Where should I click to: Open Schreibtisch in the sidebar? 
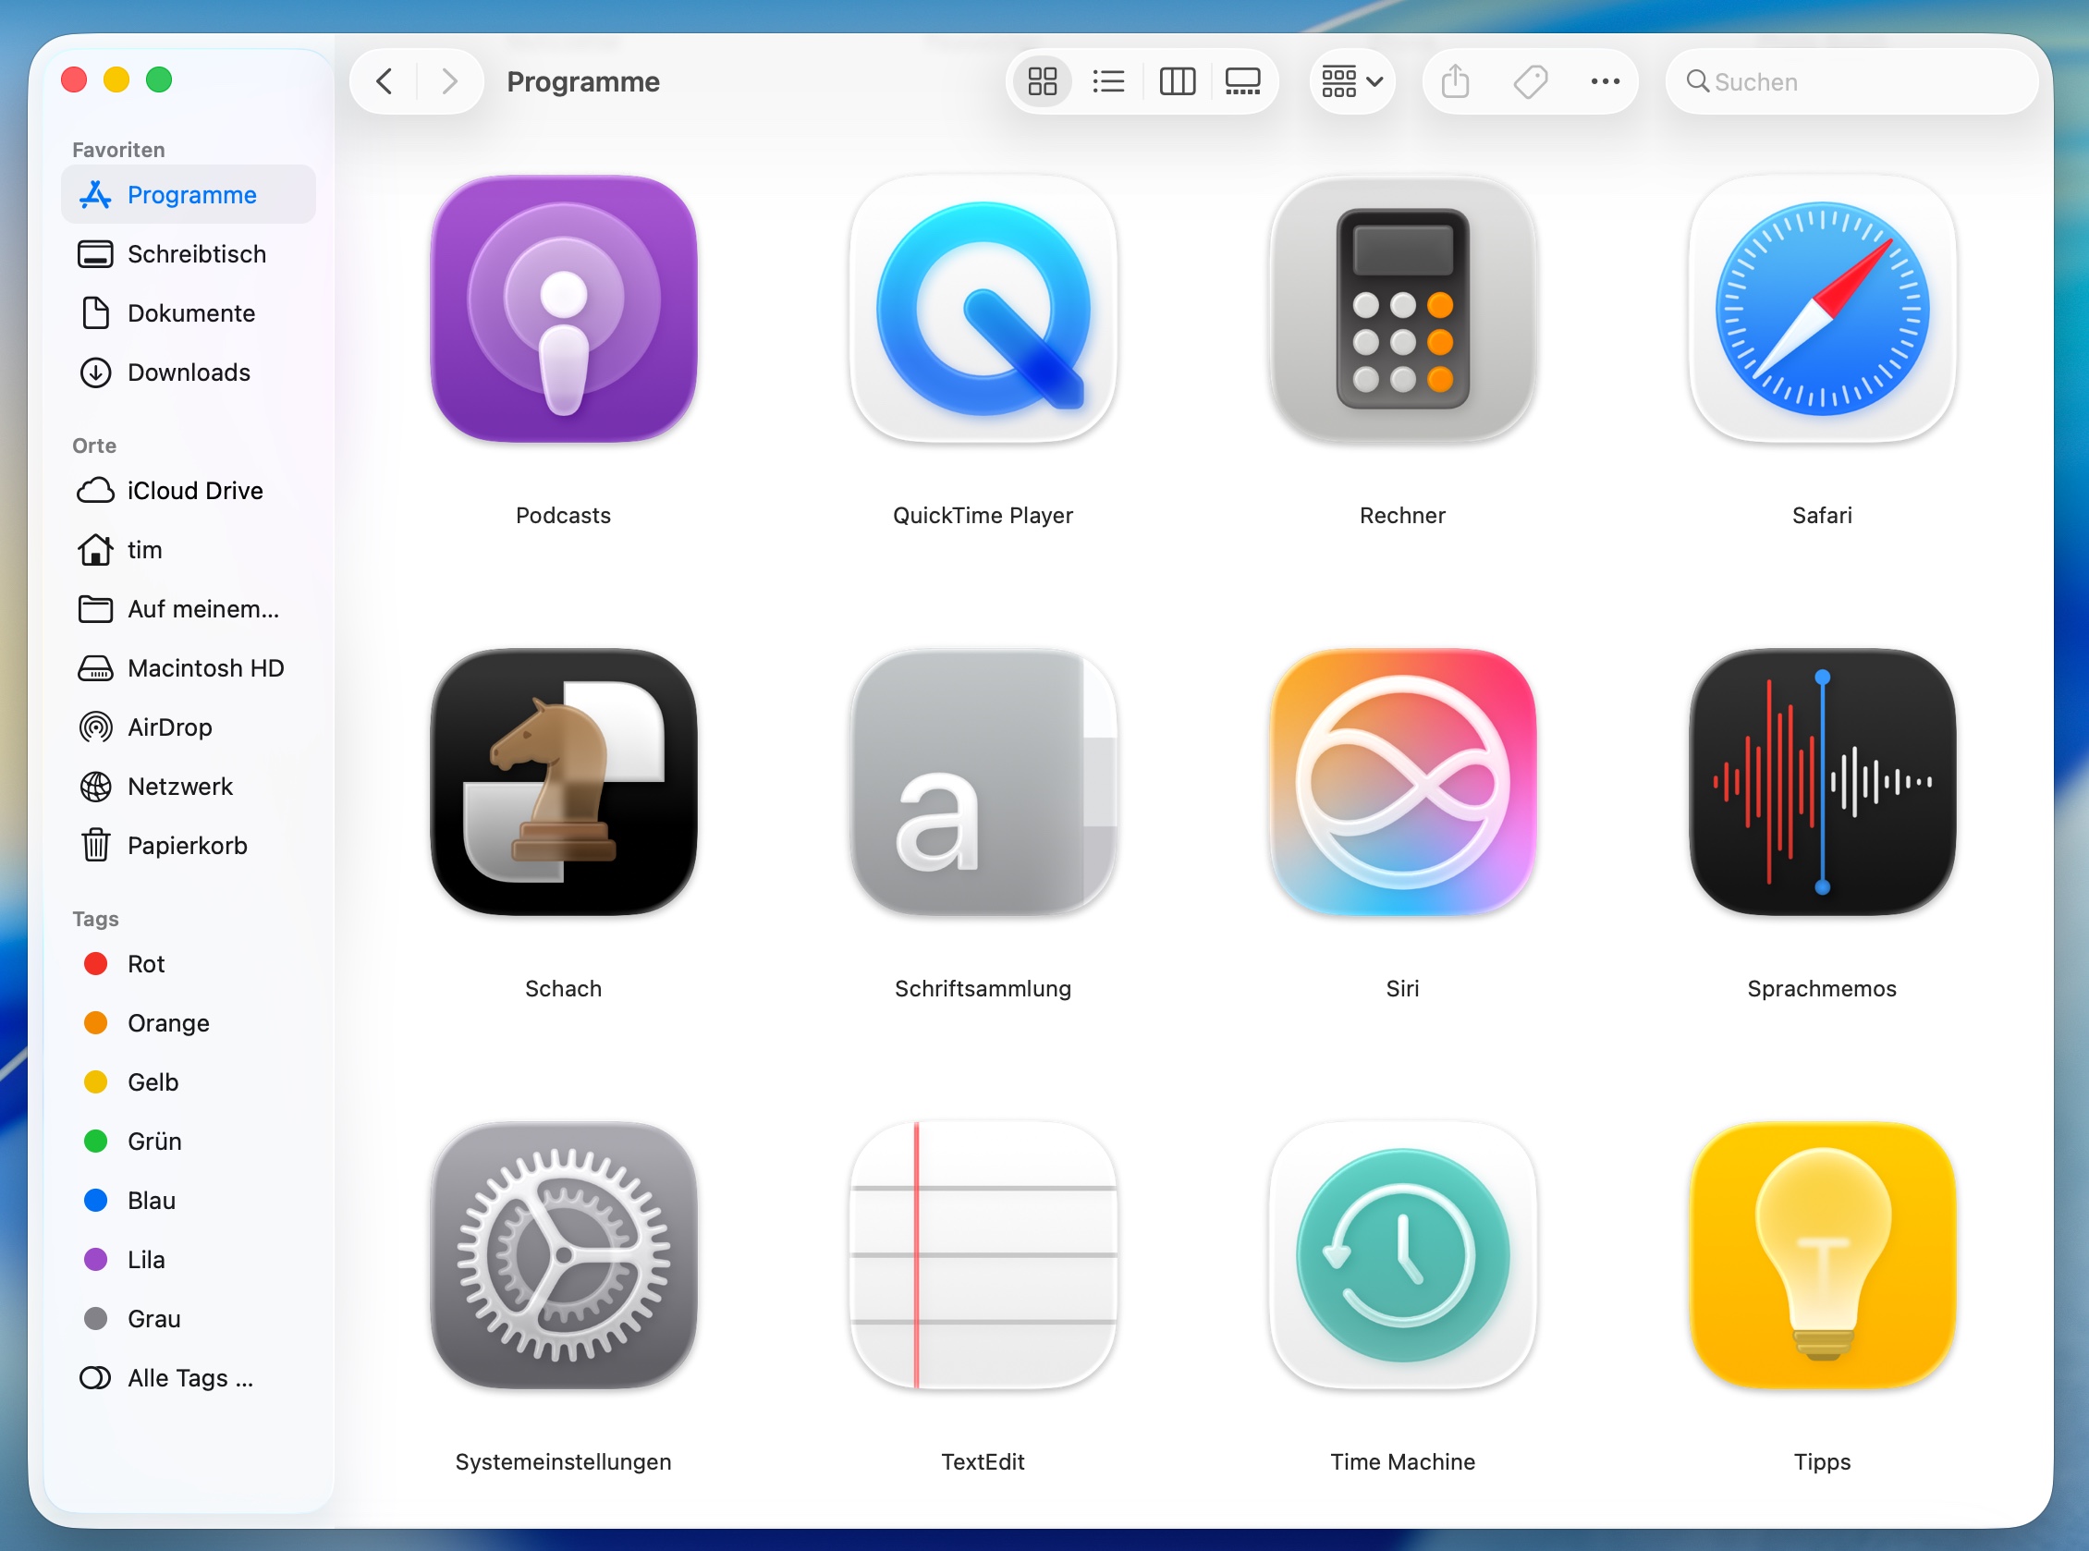[189, 253]
